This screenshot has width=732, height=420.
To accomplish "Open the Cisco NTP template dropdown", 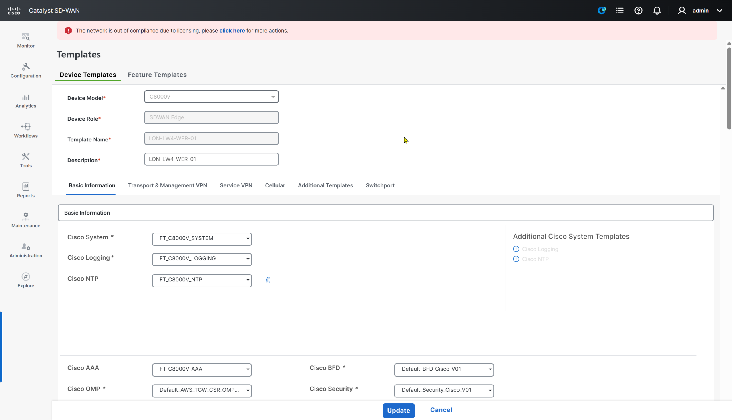I will (202, 280).
